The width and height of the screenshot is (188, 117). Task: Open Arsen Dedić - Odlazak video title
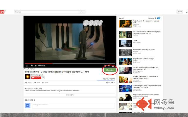[x=144, y=50]
